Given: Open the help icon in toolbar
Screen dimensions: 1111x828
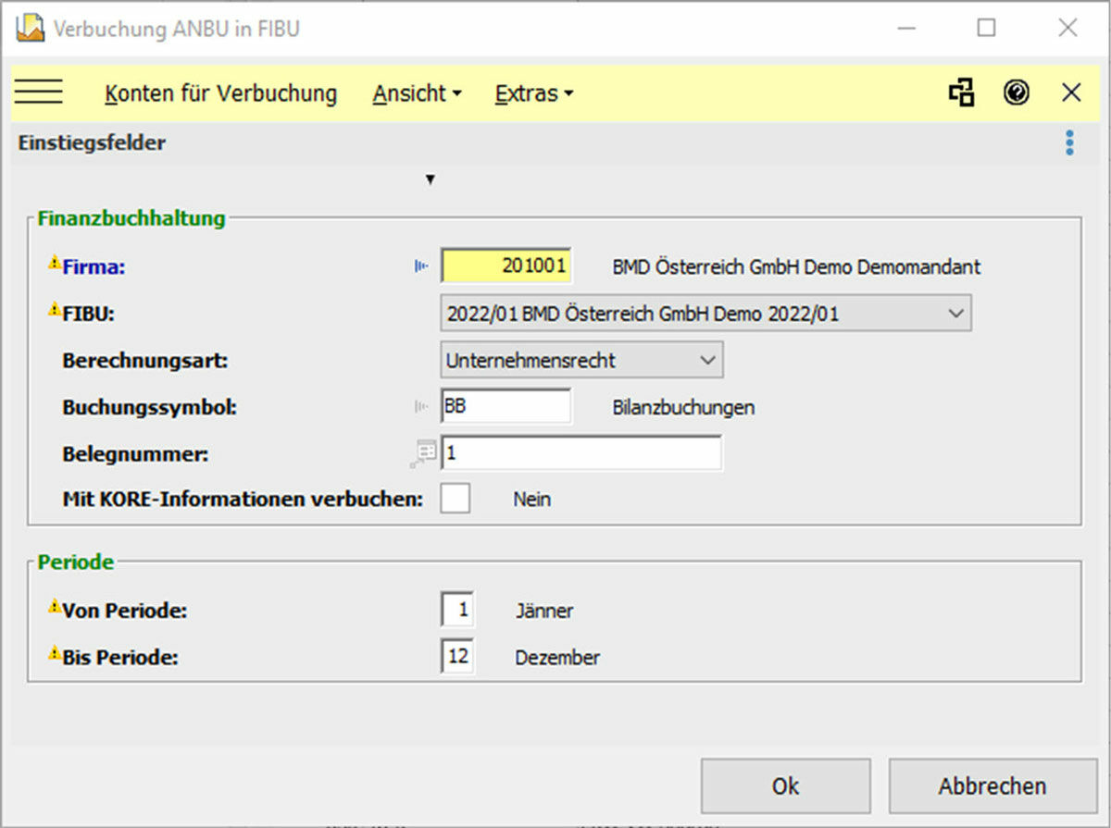Looking at the screenshot, I should pos(1017,93).
